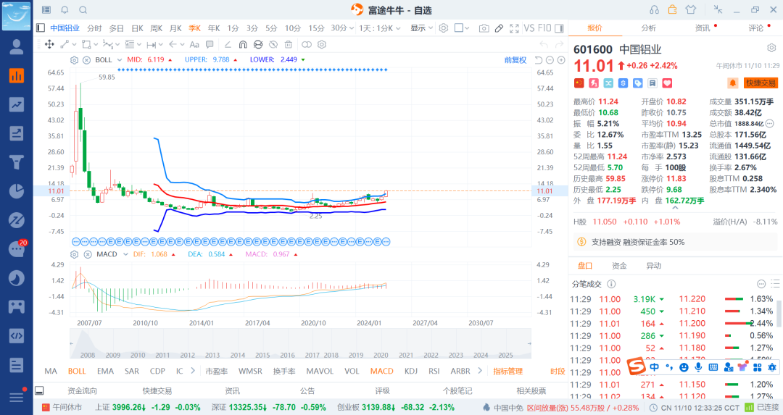Switch to 周K chart period
Screen dimensions: 783x415
[x=157, y=28]
